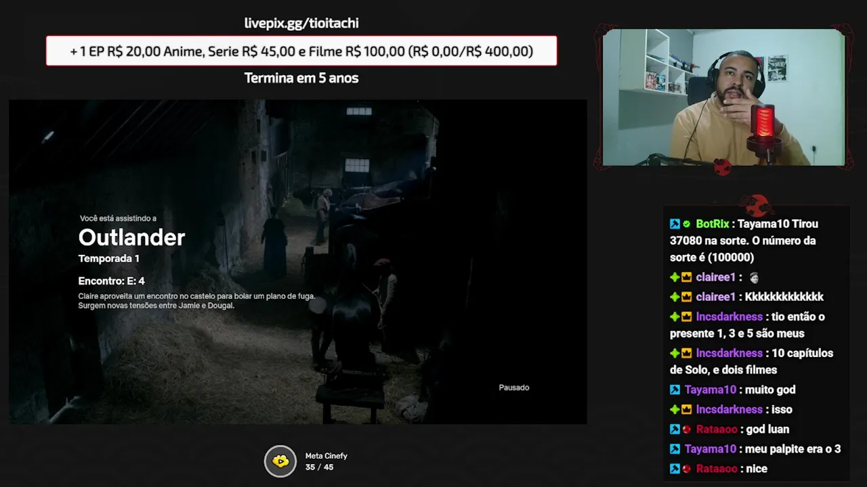The image size is (867, 487).
Task: Click green badge on clairee1's Kkkkkkkkkkkkk message
Action: (x=675, y=297)
